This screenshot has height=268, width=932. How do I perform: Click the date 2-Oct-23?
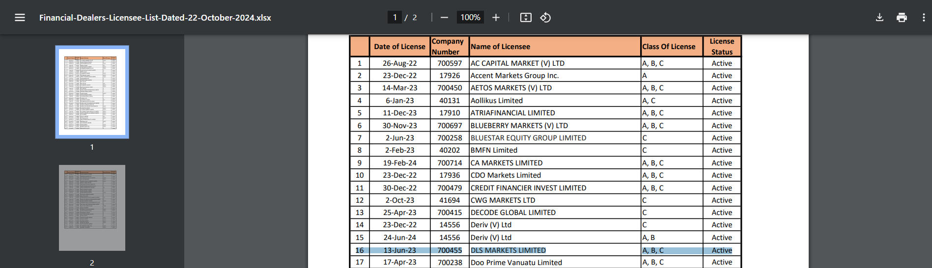click(x=399, y=200)
